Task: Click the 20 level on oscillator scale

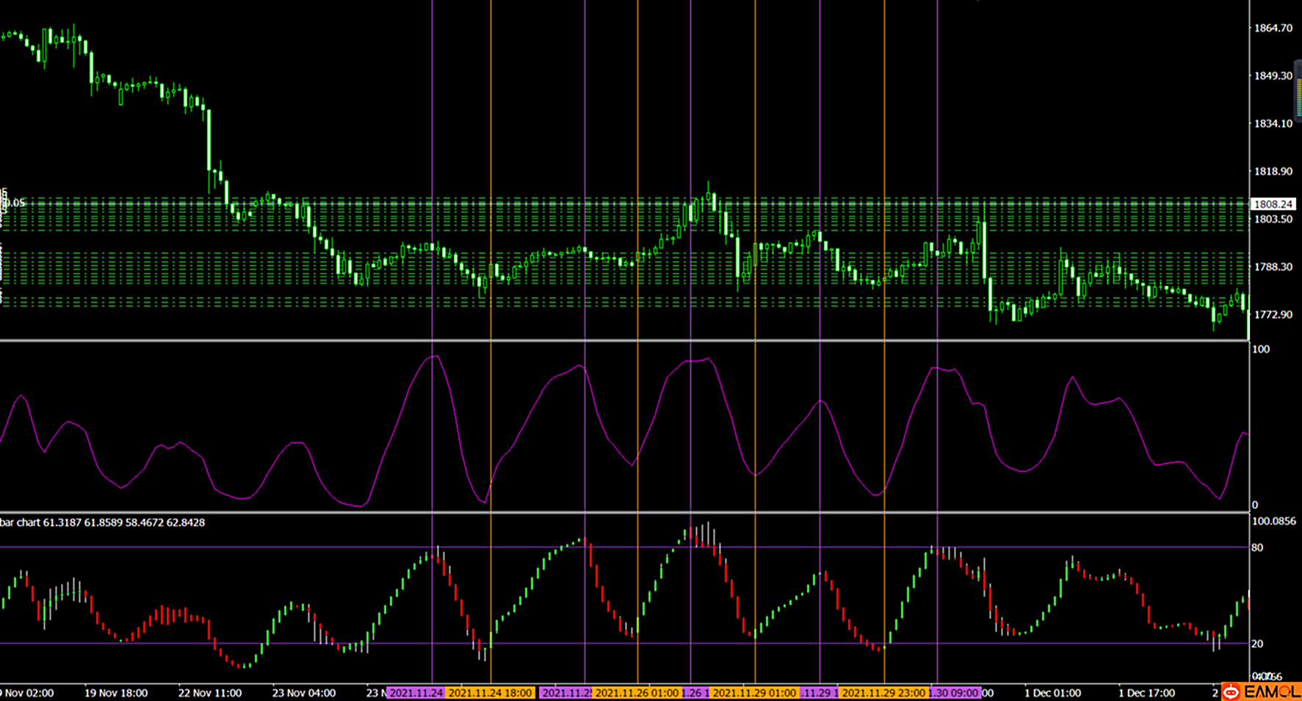Action: [1257, 644]
